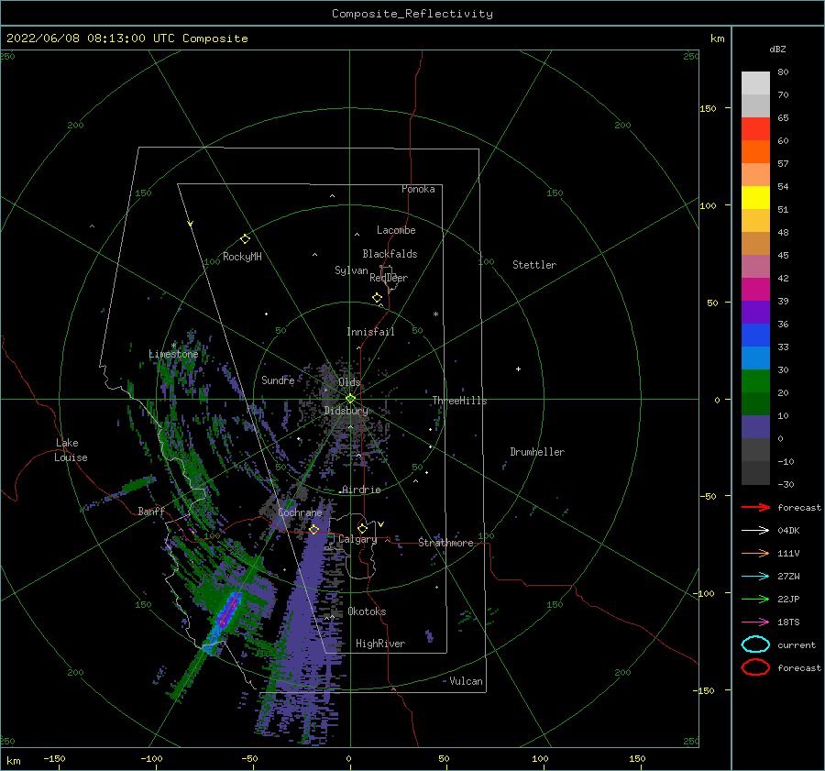
Task: Click the slate-violet swatch between 10 and 0
Action: click(755, 427)
